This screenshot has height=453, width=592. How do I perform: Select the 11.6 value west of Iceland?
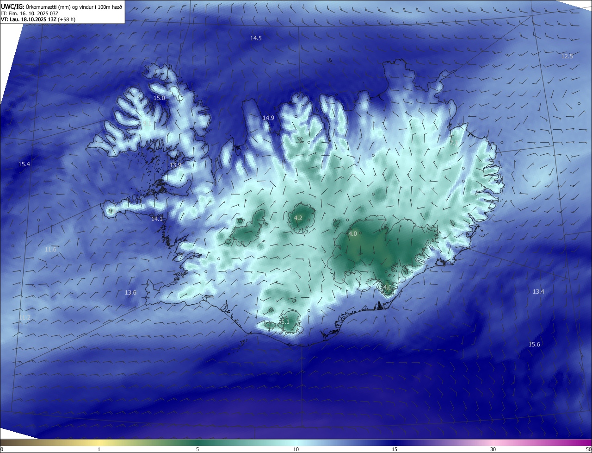click(x=50, y=250)
